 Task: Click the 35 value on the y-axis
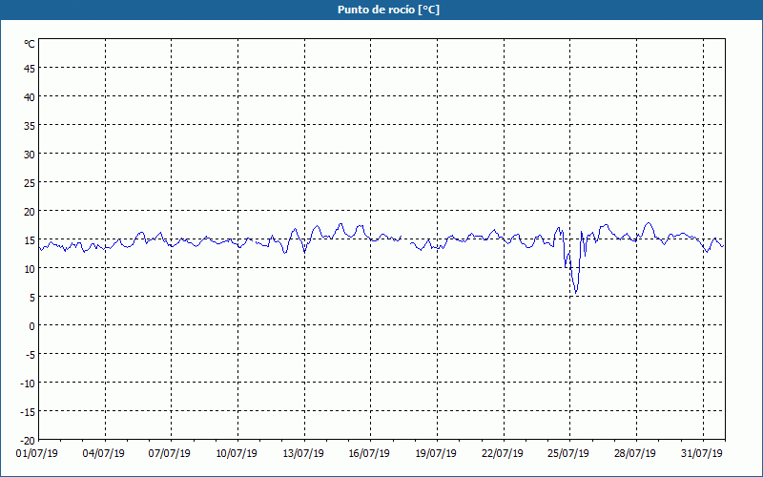pyautogui.click(x=30, y=126)
